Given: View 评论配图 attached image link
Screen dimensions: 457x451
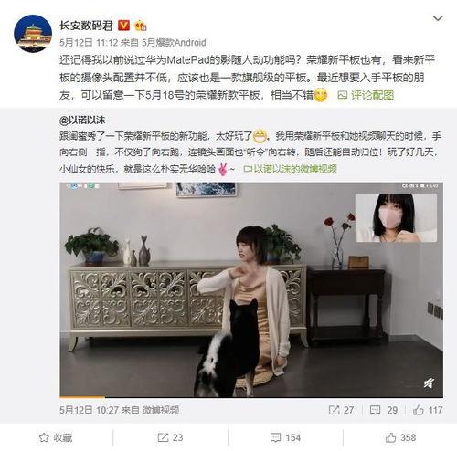Looking at the screenshot, I should click(366, 95).
